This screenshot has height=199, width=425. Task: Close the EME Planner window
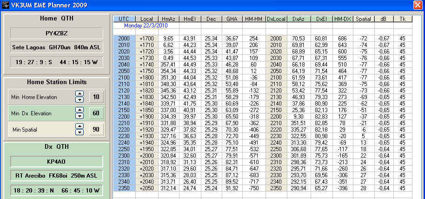[x=418, y=5]
